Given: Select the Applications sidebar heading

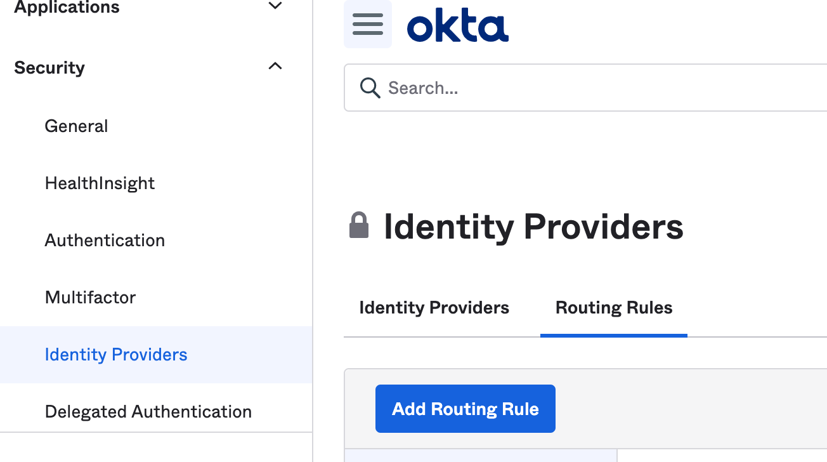Looking at the screenshot, I should (67, 8).
